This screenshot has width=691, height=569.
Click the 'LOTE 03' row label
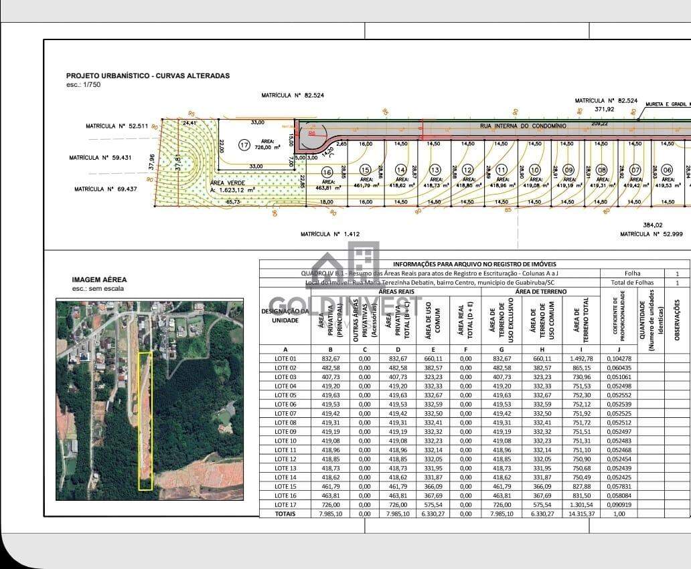point(285,377)
